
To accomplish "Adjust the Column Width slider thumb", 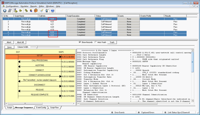I will click(37, 47).
